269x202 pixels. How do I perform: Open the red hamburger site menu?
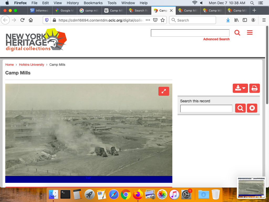pyautogui.click(x=250, y=33)
